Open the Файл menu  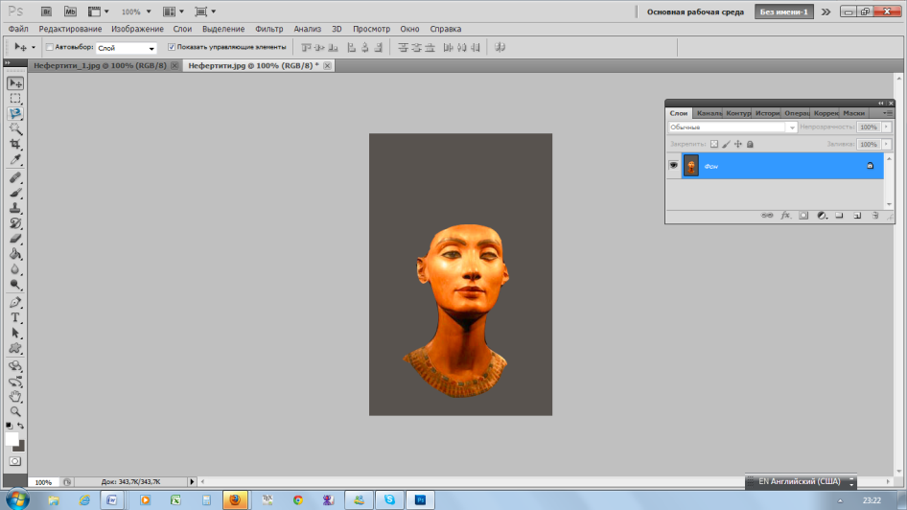coord(18,29)
